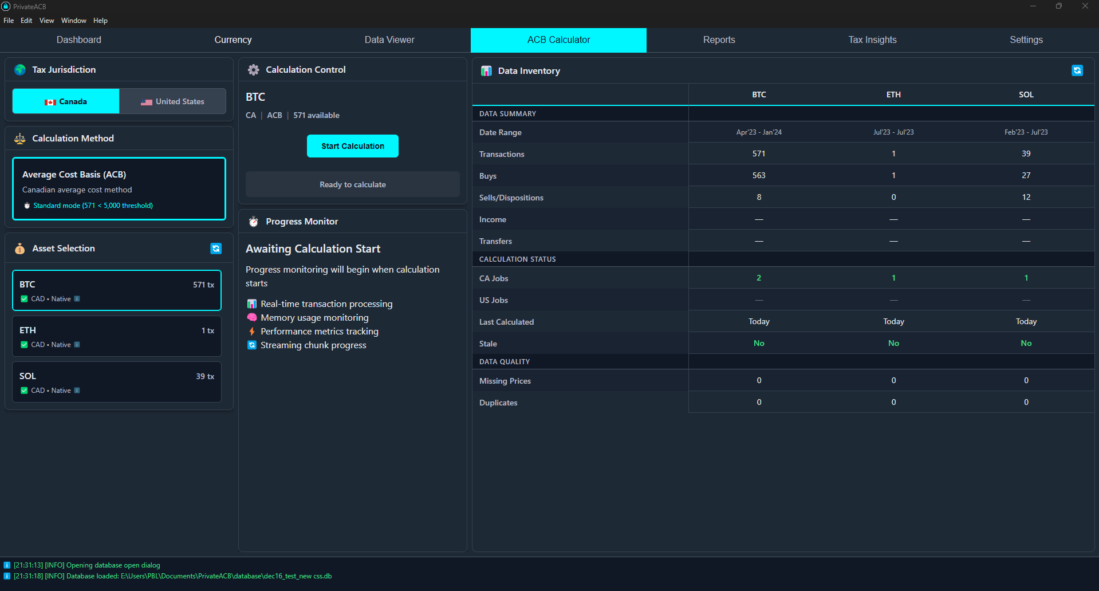Switch to the Reports tab
The image size is (1099, 591).
click(x=719, y=40)
